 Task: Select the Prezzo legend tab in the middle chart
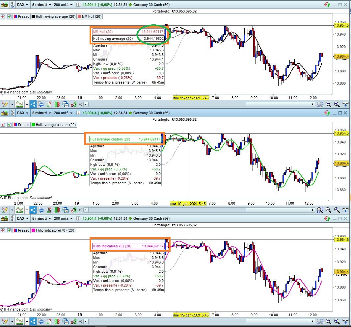pos(21,125)
